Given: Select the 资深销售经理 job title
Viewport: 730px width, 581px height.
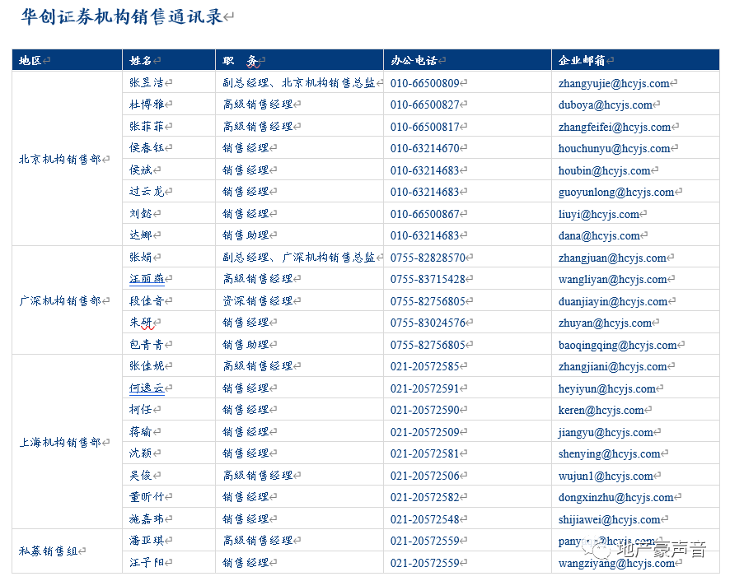Looking at the screenshot, I should point(257,301).
